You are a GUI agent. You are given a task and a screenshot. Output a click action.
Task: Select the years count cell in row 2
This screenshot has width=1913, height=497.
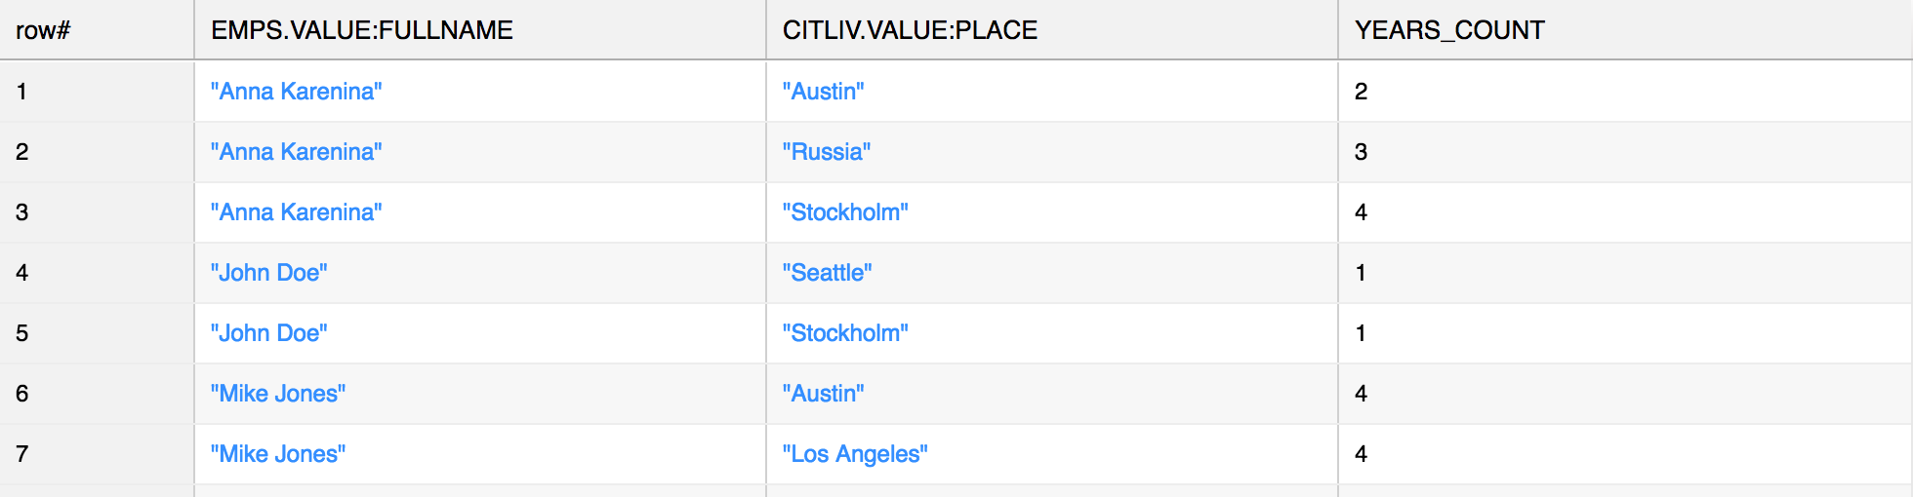click(1362, 152)
